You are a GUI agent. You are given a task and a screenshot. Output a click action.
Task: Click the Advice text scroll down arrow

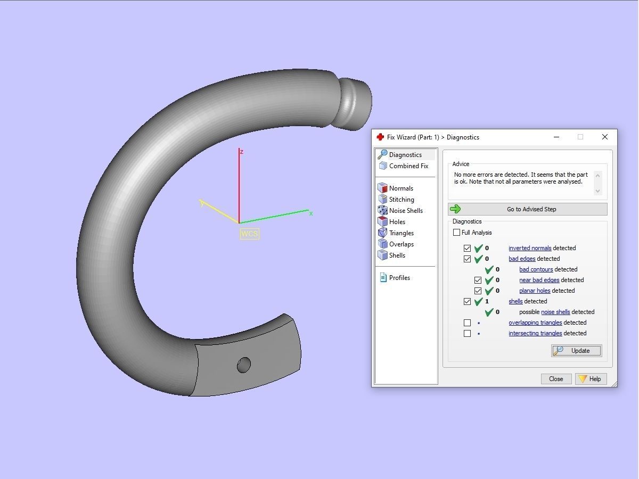(x=597, y=191)
